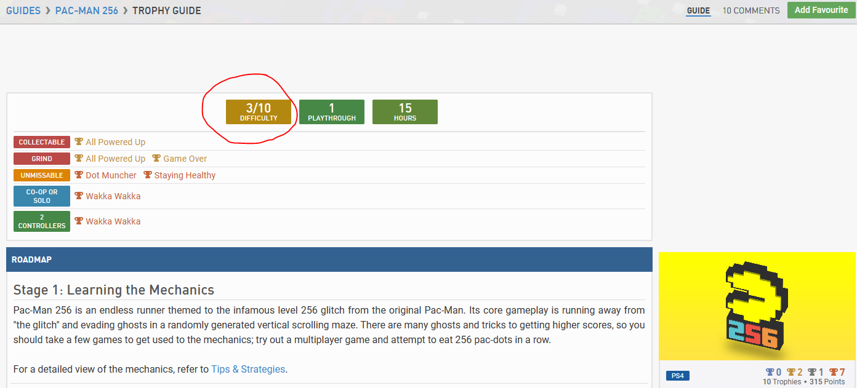857x388 pixels.
Task: Click the Stage 1: Learning the Mechanics heading
Action: [114, 290]
